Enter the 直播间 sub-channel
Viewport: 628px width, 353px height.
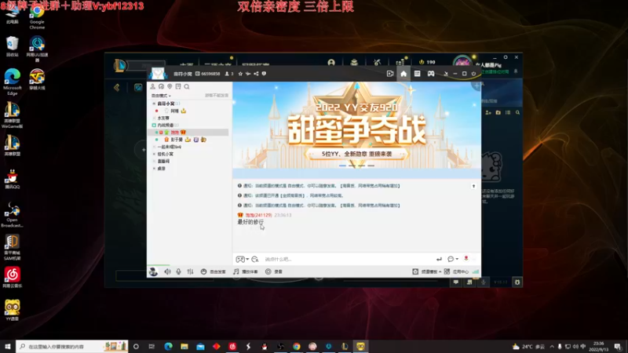click(163, 162)
